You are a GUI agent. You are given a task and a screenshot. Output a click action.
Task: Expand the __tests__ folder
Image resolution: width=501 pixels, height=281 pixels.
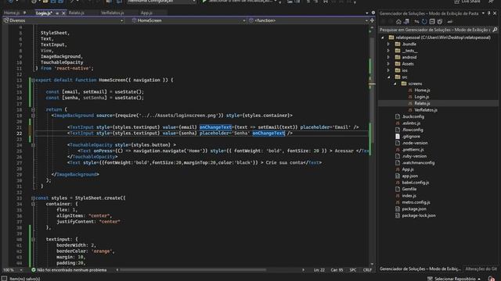[x=388, y=51]
